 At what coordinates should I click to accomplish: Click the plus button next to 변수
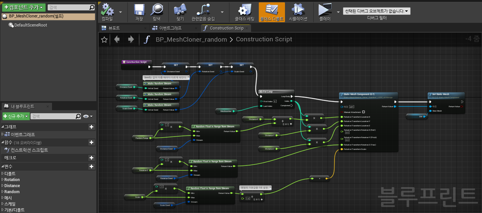[91, 167]
